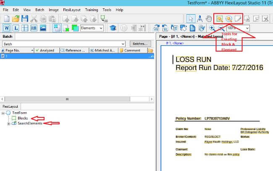273x171 pixels.
Task: Sort by the Page No. column header
Action: [17, 50]
